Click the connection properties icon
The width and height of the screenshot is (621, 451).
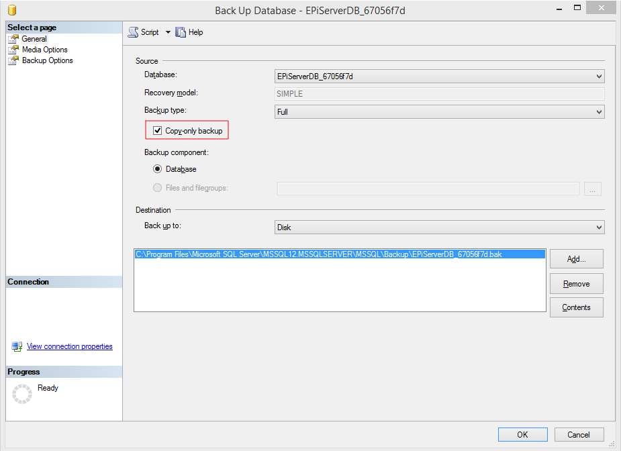pyautogui.click(x=17, y=347)
